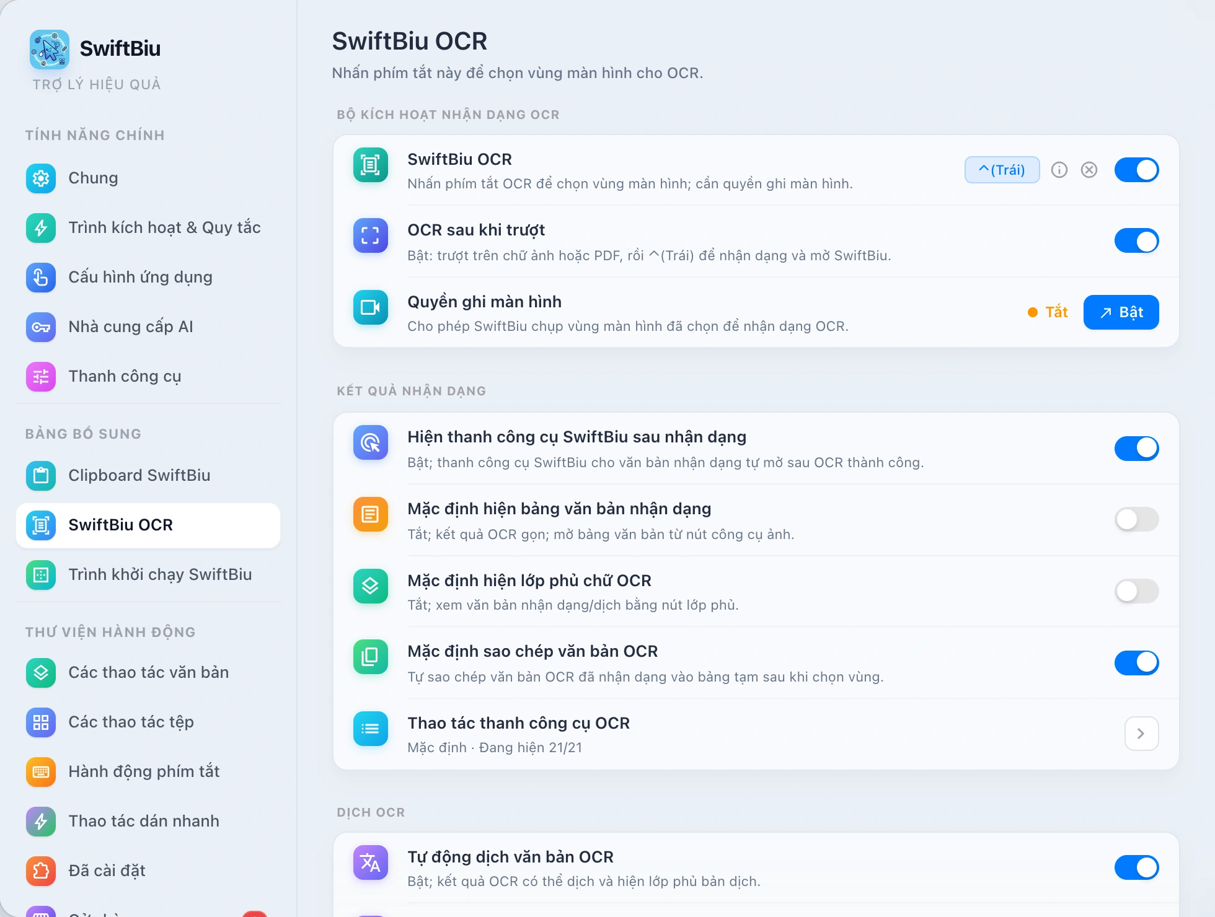
Task: Click the keyboard icon for Hành động phím tắt
Action: point(41,772)
